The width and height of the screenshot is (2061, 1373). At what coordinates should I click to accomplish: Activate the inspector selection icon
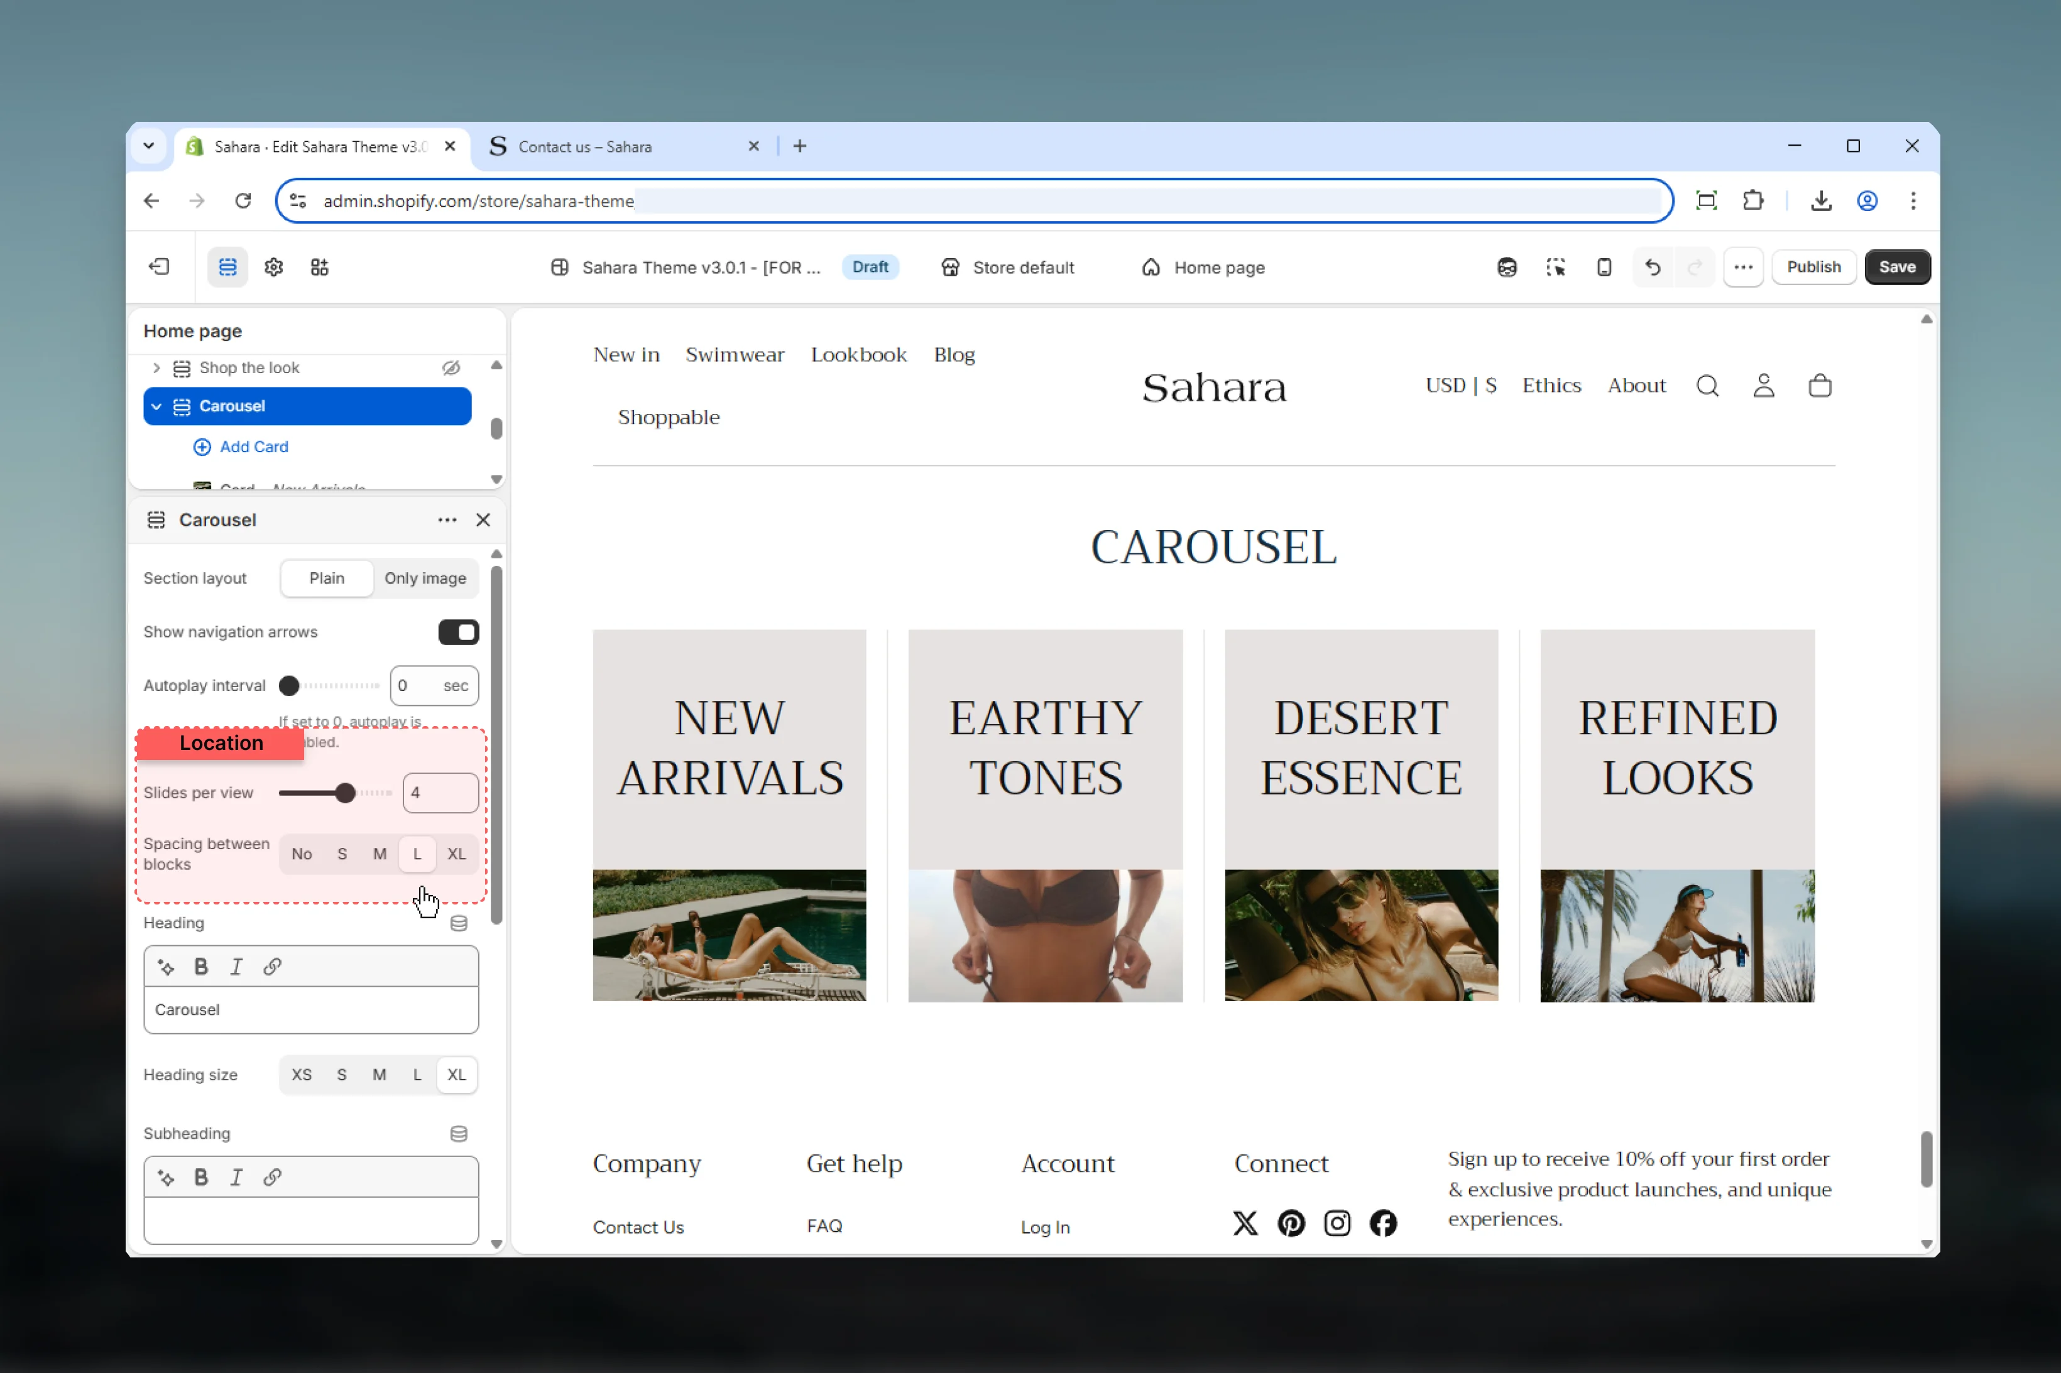[1556, 267]
